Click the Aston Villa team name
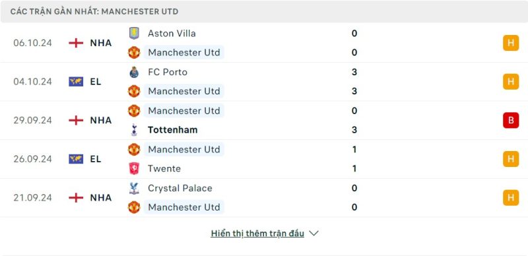The height and width of the screenshot is (256, 528). (172, 34)
